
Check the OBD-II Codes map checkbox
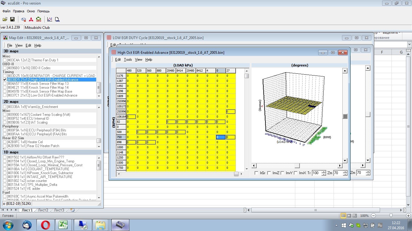pyautogui.click(x=5, y=68)
